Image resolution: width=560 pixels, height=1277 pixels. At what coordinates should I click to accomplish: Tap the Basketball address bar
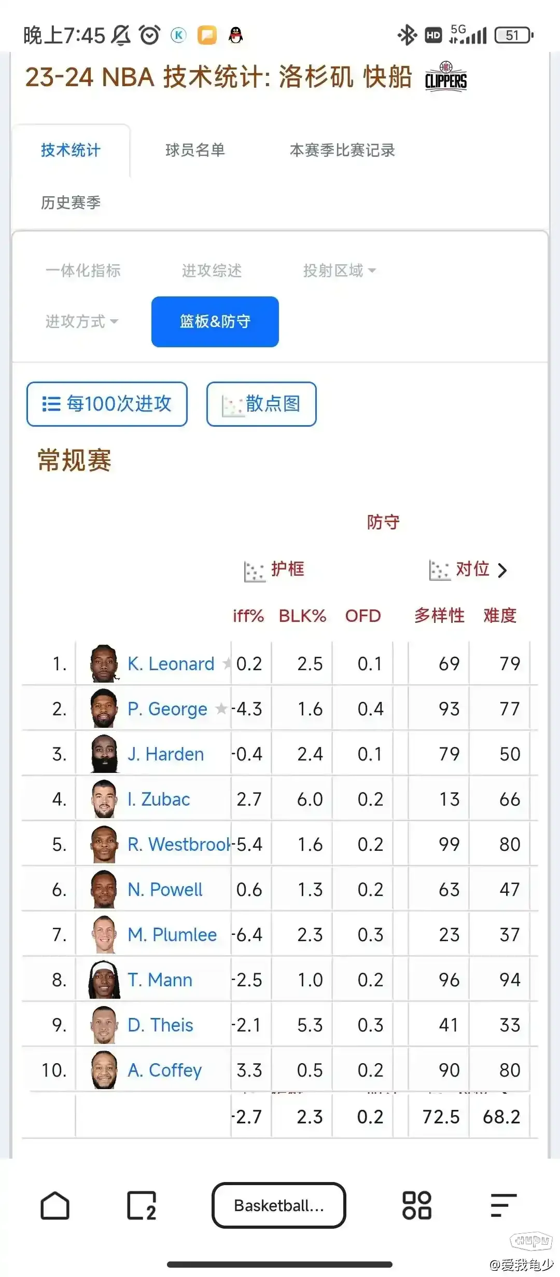(x=279, y=1205)
